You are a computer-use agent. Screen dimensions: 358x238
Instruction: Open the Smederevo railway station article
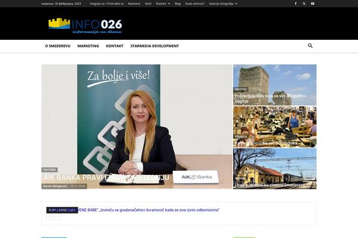[270, 185]
